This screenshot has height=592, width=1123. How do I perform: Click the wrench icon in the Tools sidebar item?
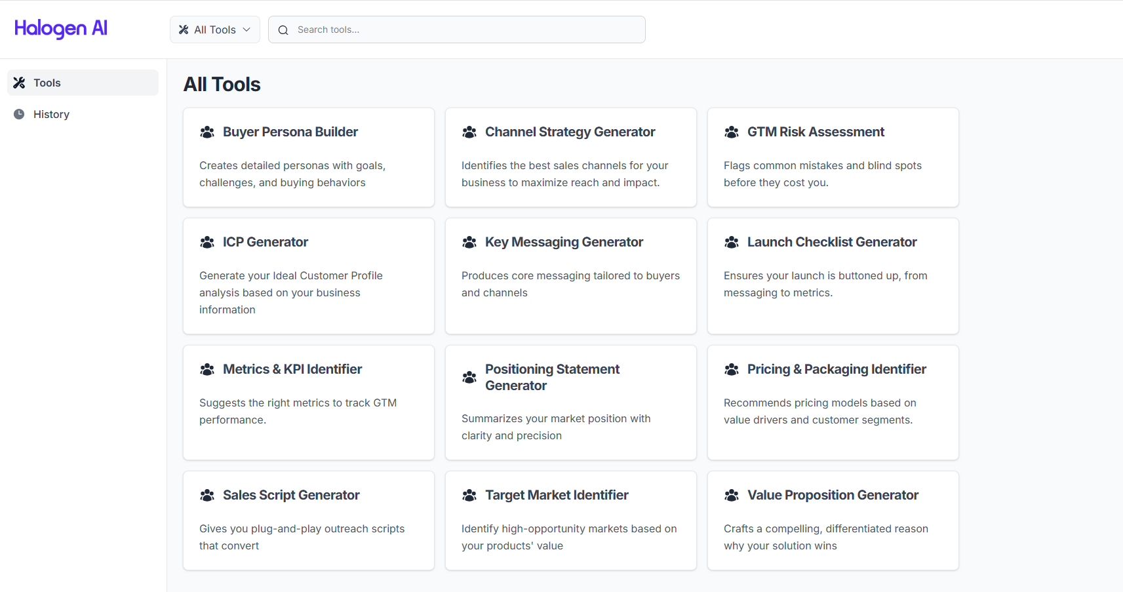click(20, 83)
